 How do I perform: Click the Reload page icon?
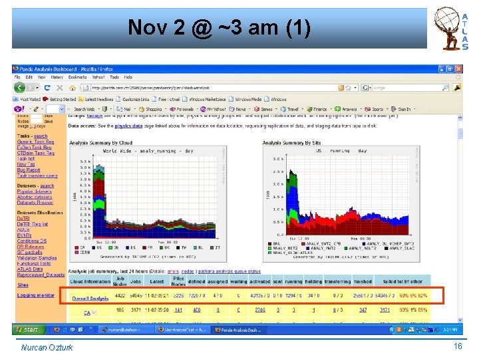47,88
